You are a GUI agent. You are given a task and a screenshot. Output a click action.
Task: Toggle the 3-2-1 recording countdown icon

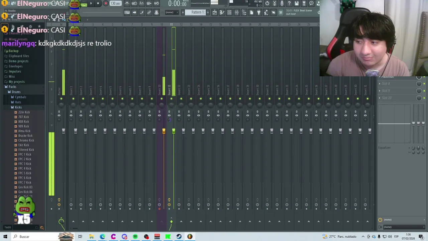click(x=141, y=3)
